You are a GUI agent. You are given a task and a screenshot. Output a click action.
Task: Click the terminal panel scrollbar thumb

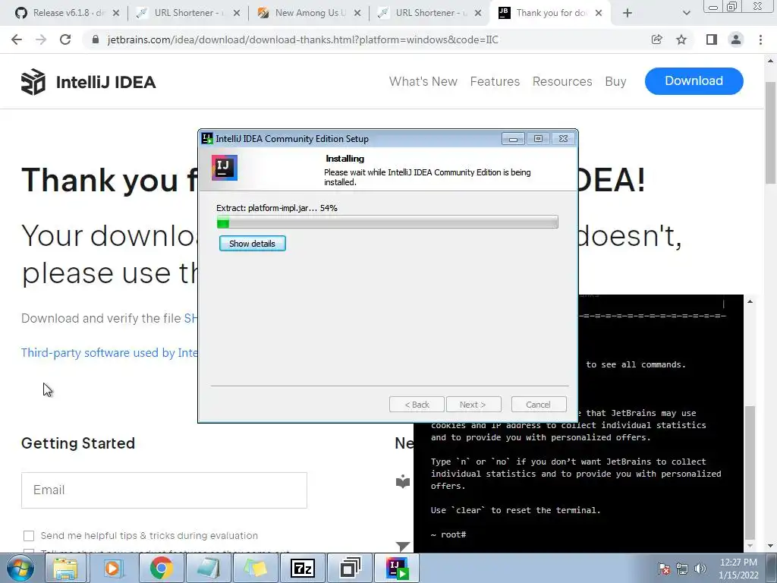pos(750,472)
